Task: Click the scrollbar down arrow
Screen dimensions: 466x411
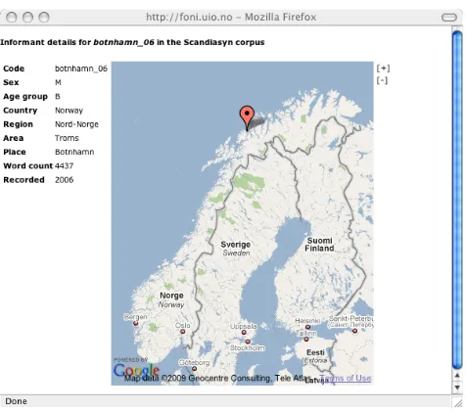Action: pyautogui.click(x=457, y=388)
